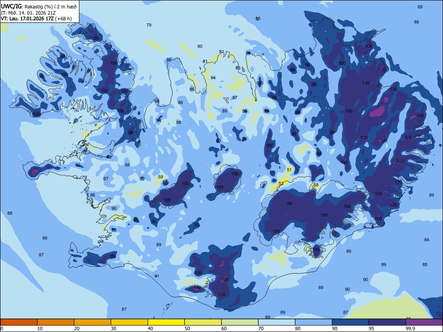Click the map value 83 on the north coast

click(238, 68)
